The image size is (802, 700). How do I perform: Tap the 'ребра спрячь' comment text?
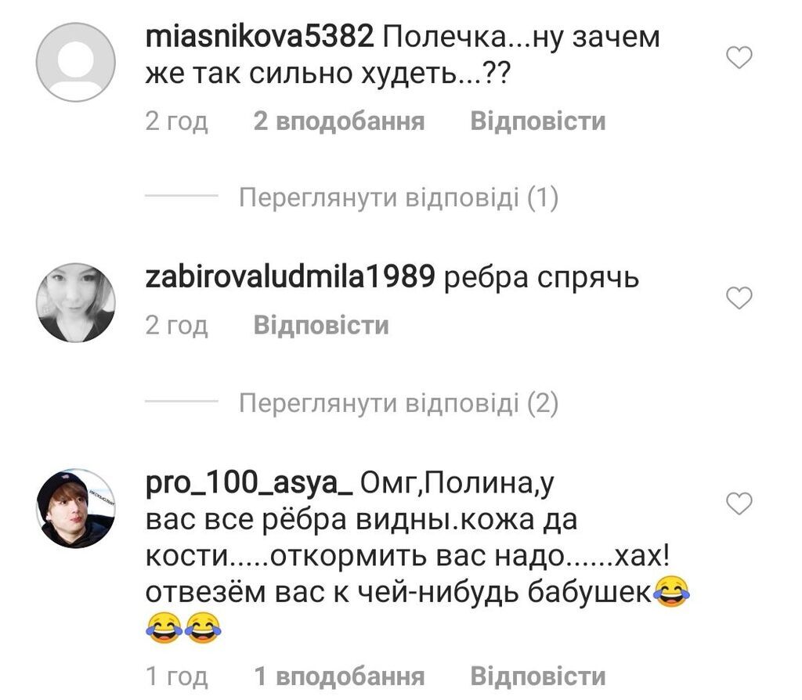[541, 279]
